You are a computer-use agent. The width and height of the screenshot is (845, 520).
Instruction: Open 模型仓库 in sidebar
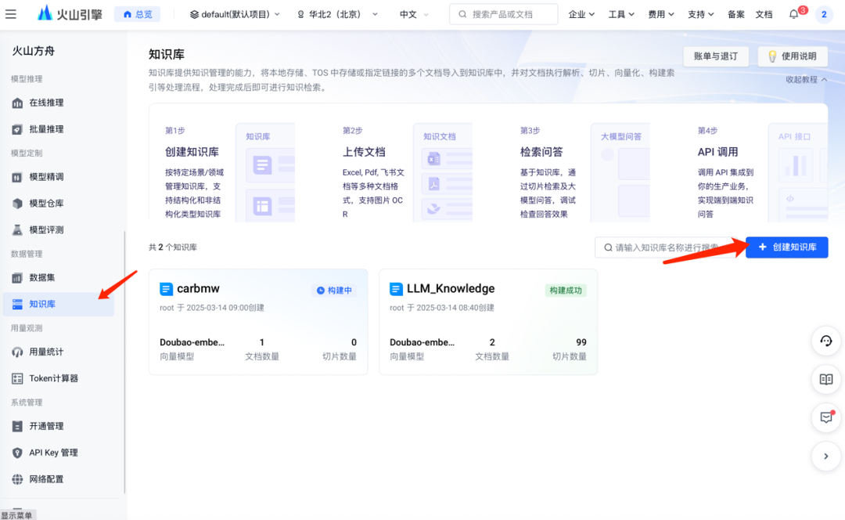[46, 203]
